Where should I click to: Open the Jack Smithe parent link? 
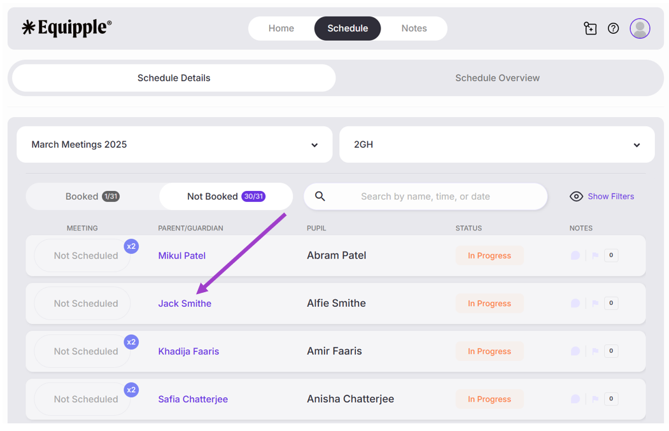(x=185, y=304)
